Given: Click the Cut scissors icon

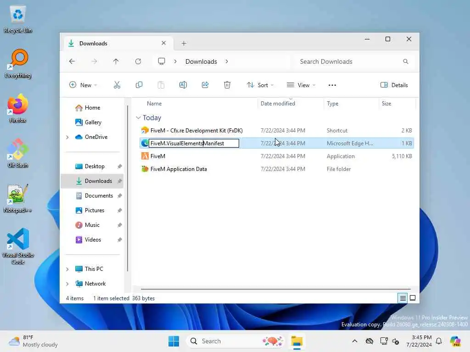Looking at the screenshot, I should point(117,85).
